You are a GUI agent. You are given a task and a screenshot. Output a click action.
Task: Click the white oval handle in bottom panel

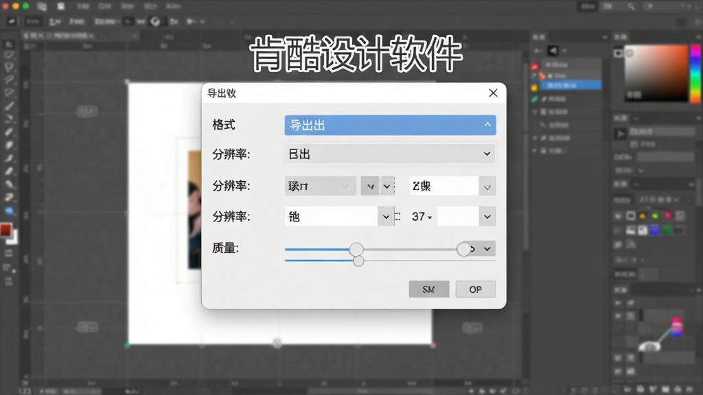point(649,346)
